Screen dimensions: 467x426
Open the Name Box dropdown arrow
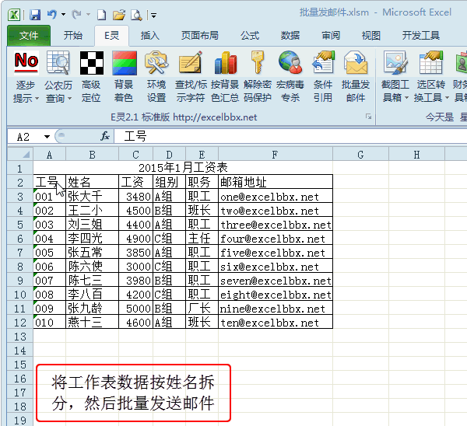click(x=47, y=137)
